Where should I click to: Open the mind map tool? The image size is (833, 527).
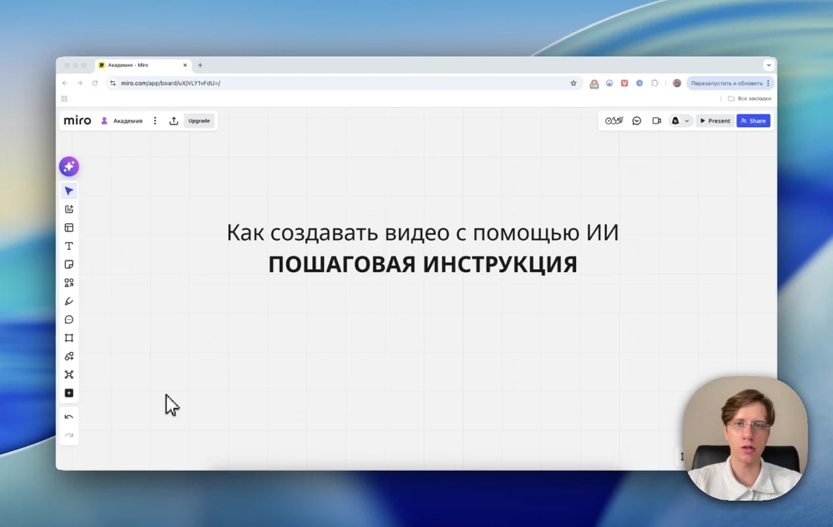(69, 375)
